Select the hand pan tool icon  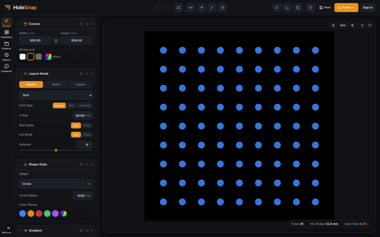tap(370, 26)
